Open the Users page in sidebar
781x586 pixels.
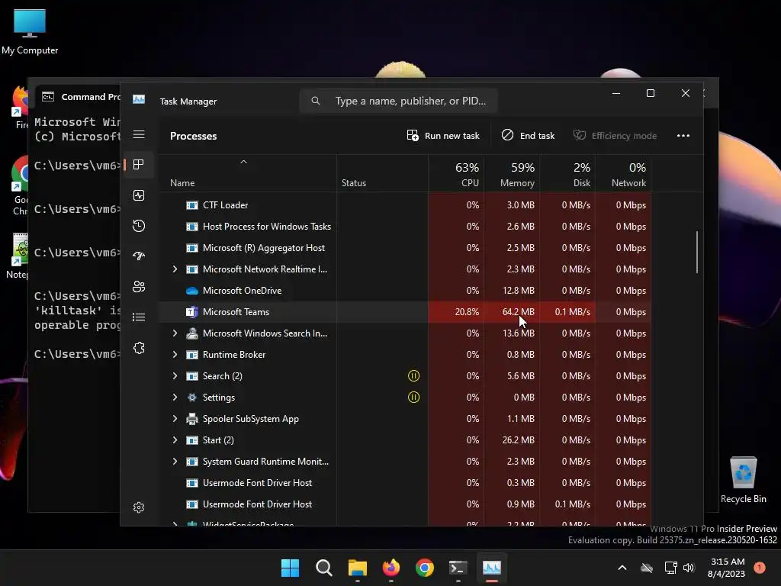(x=139, y=287)
